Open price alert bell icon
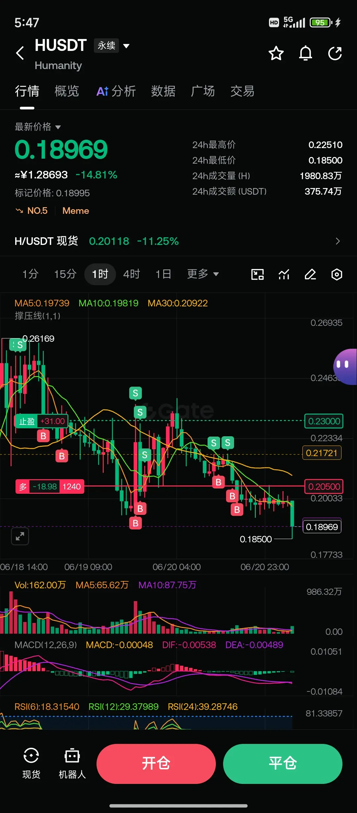Screen dimensions: 357x813 305,53
